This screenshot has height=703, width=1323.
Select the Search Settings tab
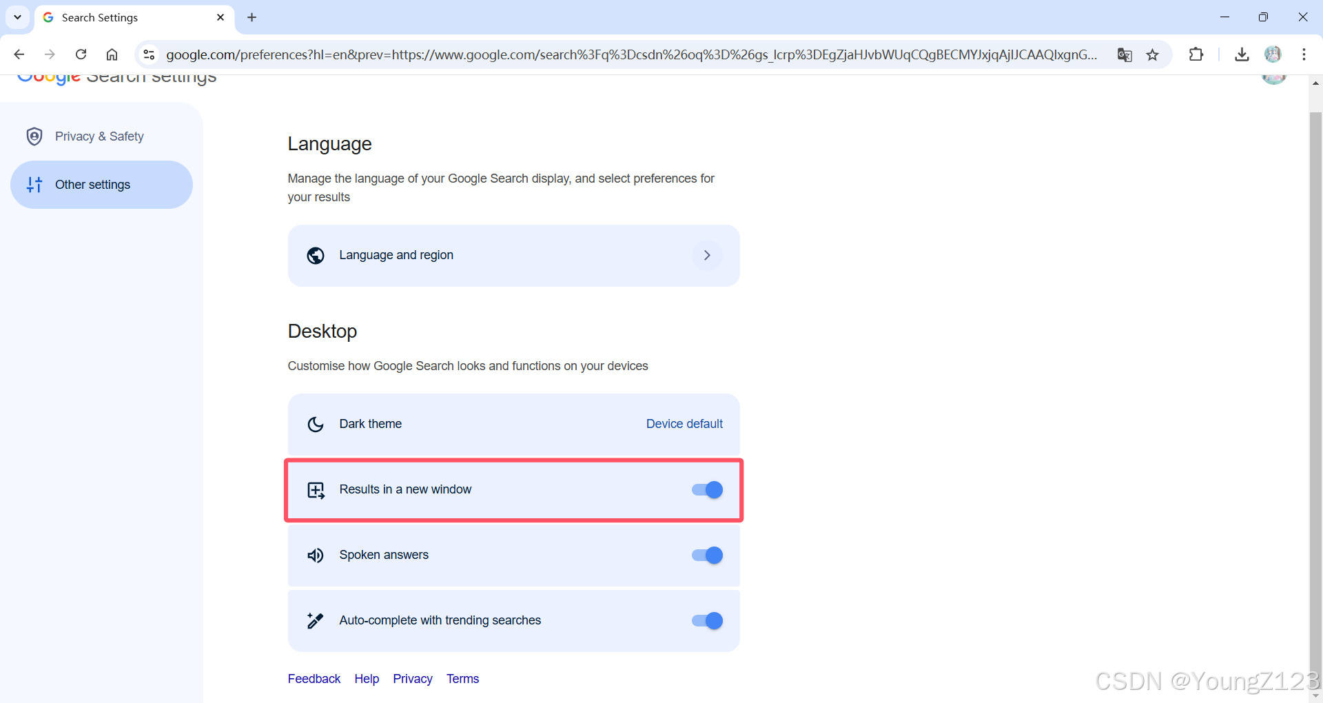pyautogui.click(x=134, y=17)
